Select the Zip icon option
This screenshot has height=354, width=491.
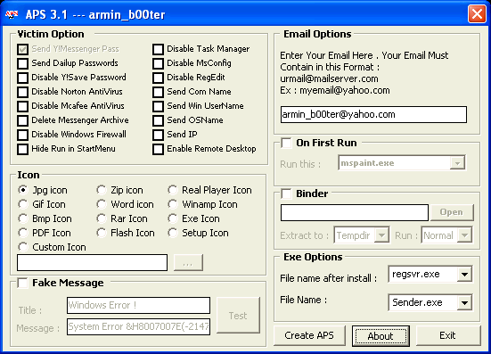[102, 190]
